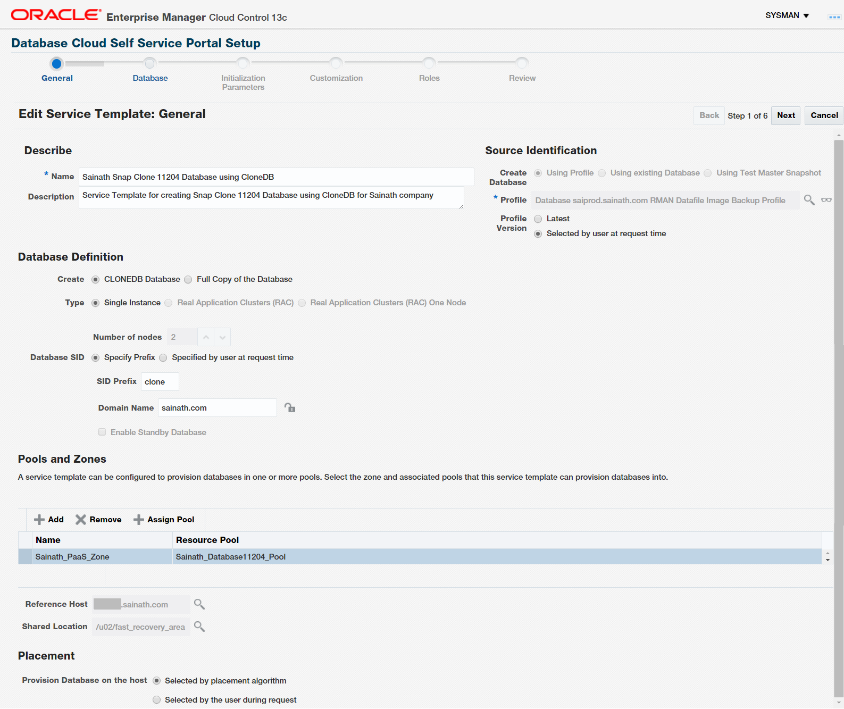Click the Reference Host search icon

coord(199,604)
